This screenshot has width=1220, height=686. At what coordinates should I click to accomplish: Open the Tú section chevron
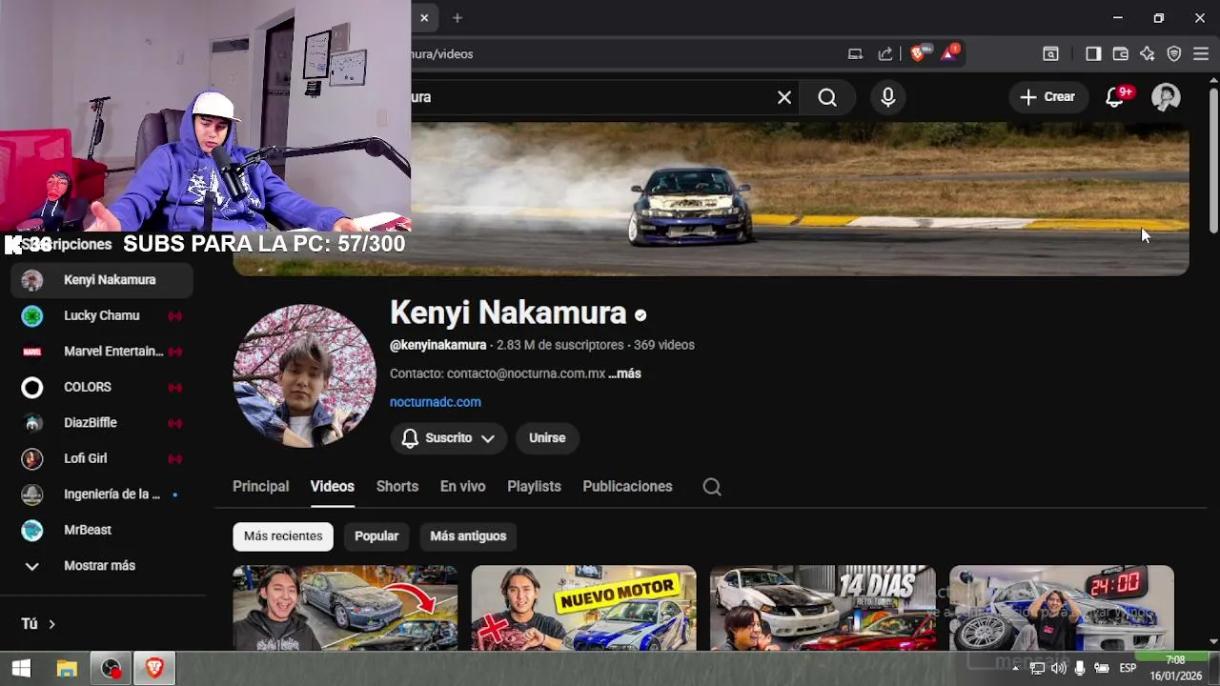click(x=51, y=624)
